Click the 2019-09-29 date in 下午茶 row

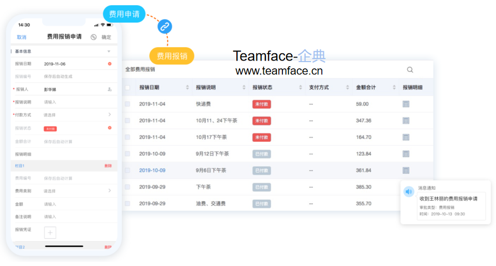click(x=152, y=187)
